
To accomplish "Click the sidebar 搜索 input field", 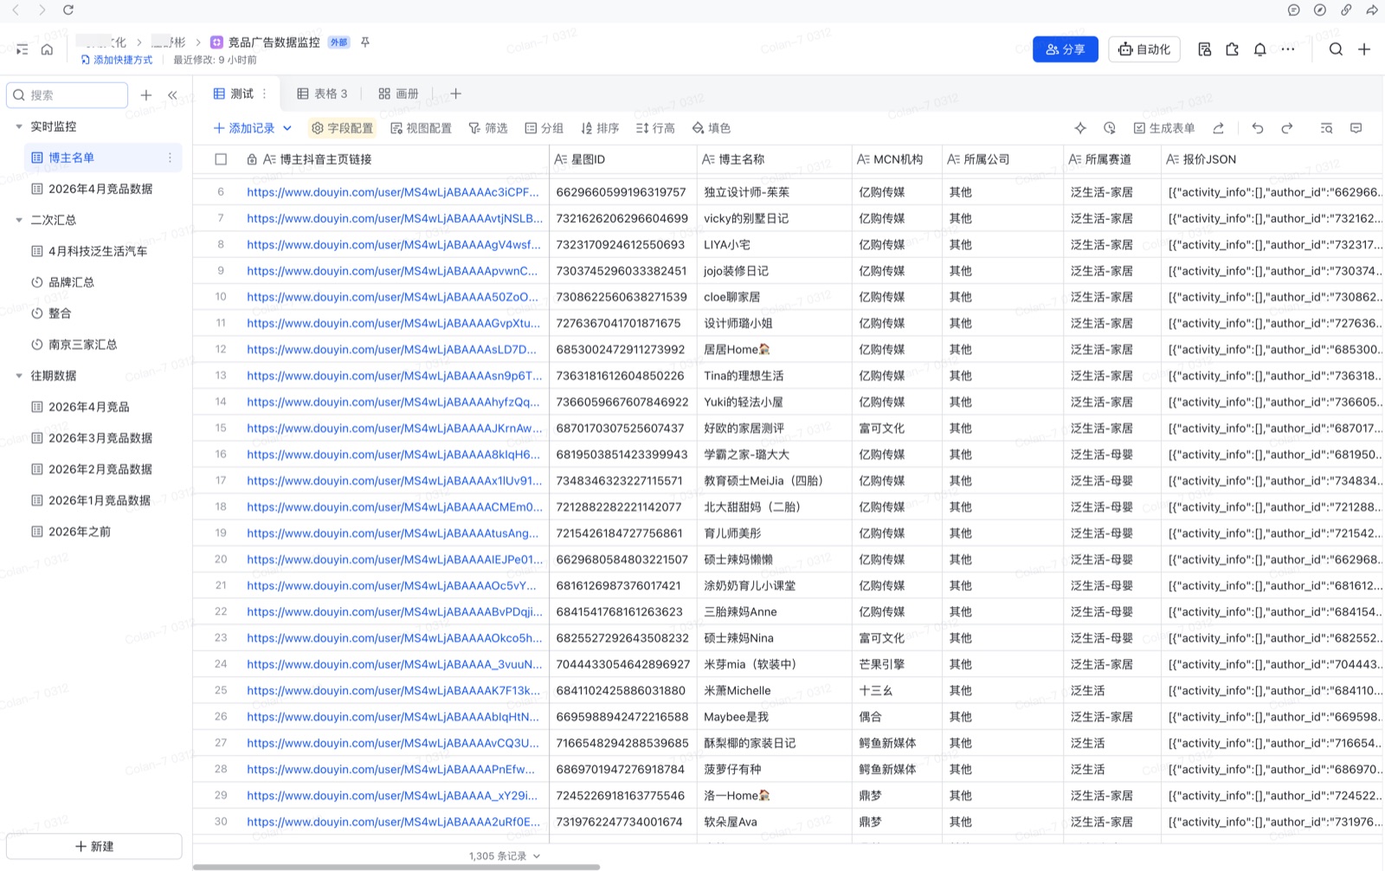I will point(68,95).
